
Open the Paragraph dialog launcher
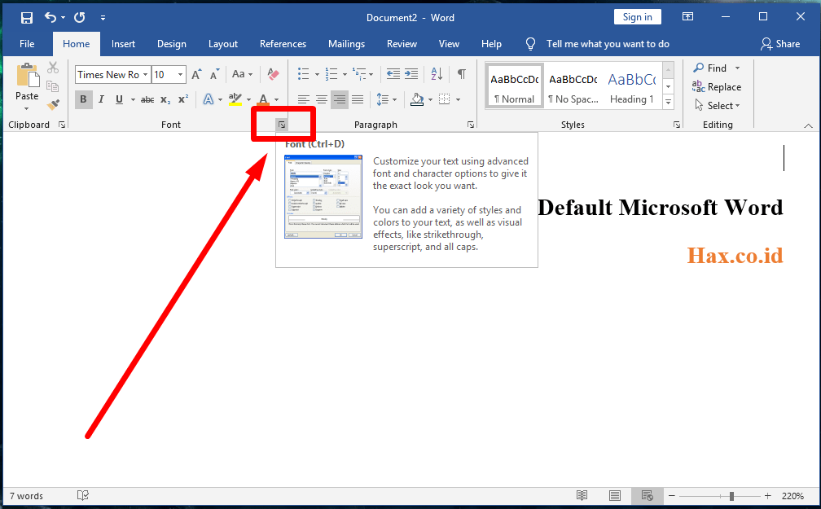click(471, 125)
